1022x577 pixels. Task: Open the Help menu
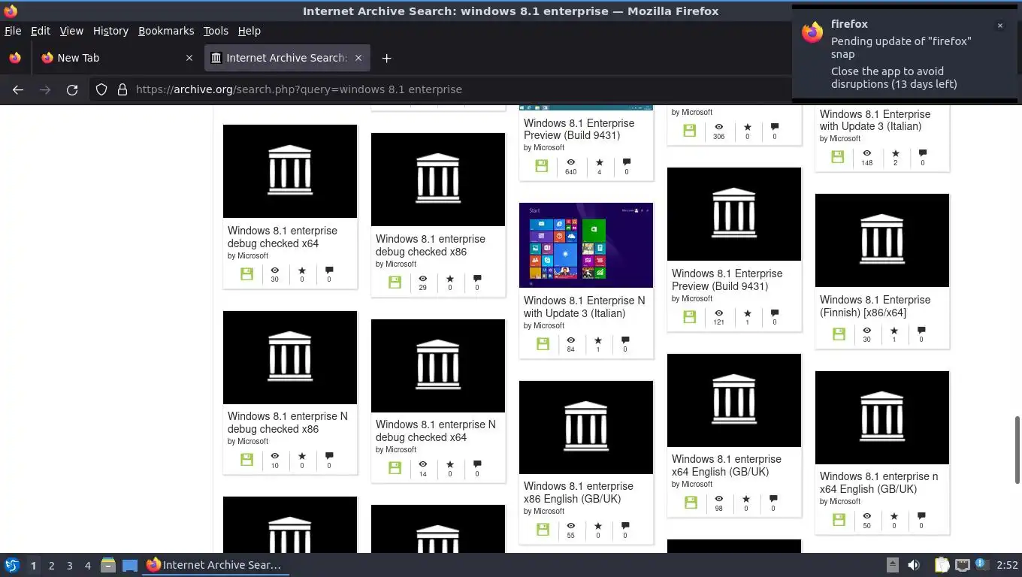[249, 31]
